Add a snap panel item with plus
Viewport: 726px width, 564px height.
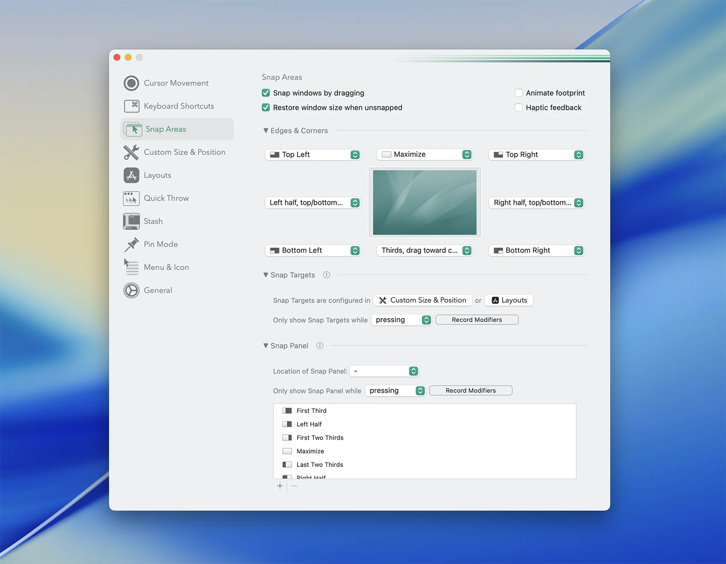(x=280, y=486)
